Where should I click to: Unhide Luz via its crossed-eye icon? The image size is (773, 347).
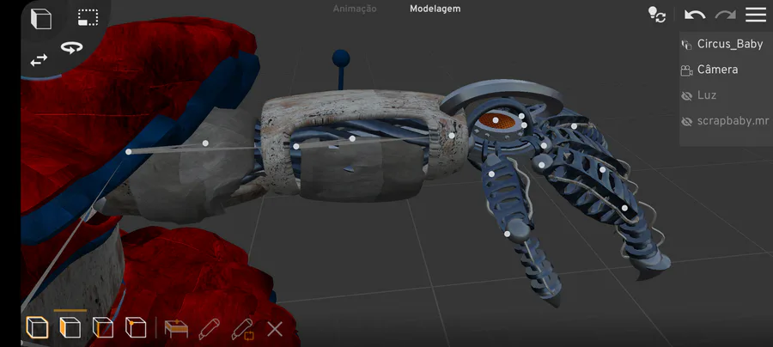tap(686, 95)
